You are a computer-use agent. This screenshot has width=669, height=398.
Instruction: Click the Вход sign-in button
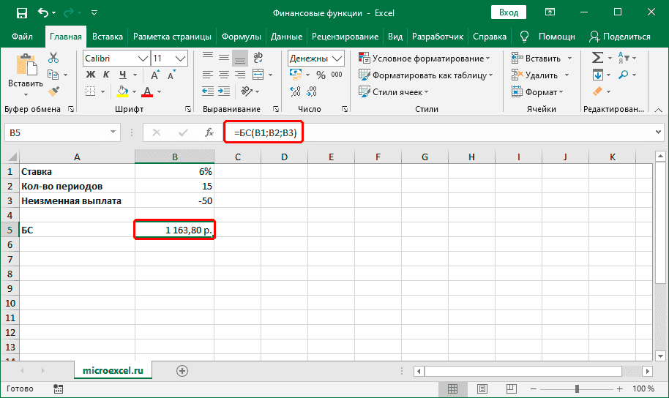pos(509,13)
